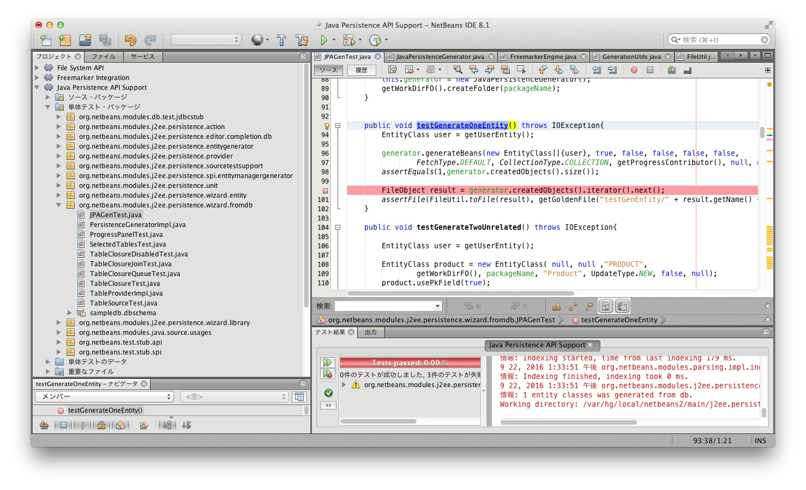Viewport: 806px width, 490px height.
Task: Collapse the Java Persistence API Support project
Action: [37, 88]
